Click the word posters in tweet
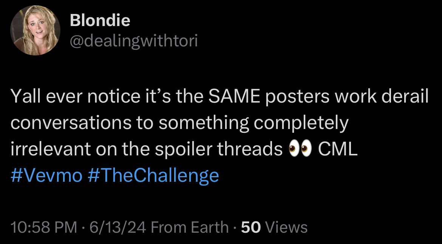This screenshot has height=244, width=442. (x=297, y=97)
